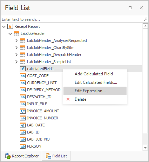Expand LabJobHeader_DespatchHeader node
Viewport: 149px width, 162px height.
(16, 55)
